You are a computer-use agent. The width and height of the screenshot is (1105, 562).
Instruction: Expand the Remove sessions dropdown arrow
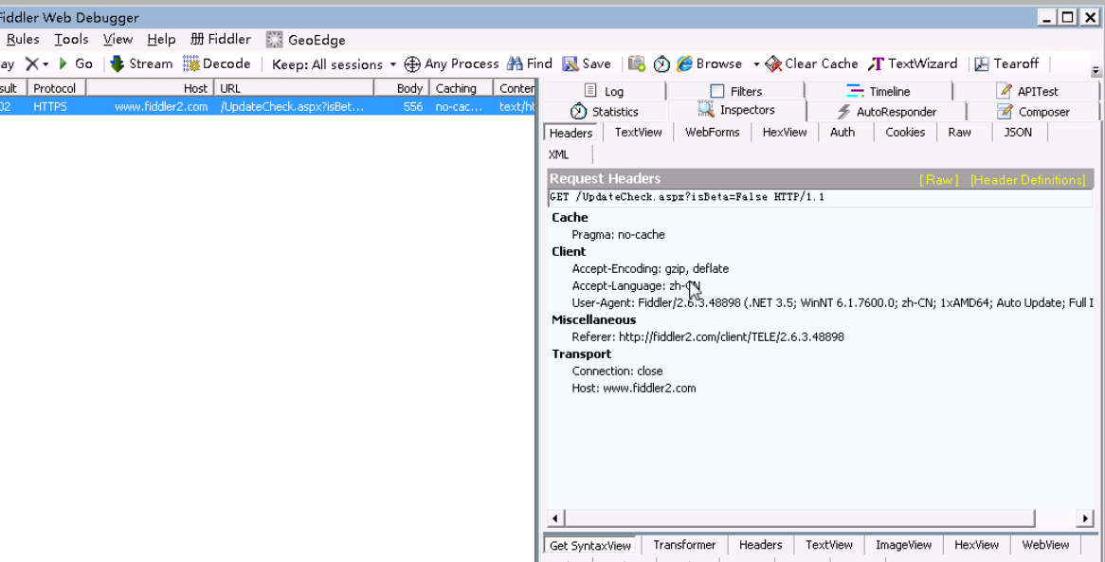(45, 64)
